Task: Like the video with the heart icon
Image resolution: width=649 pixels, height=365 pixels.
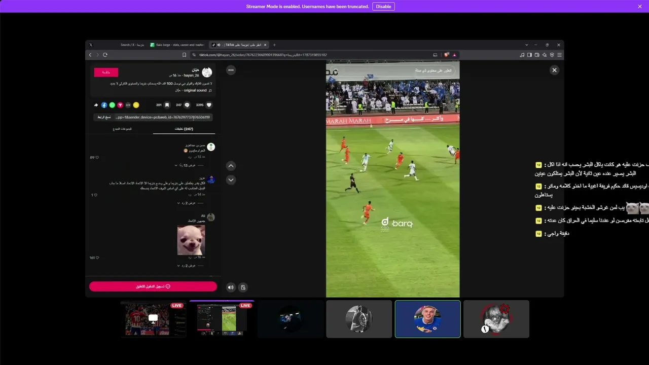Action: click(x=209, y=105)
